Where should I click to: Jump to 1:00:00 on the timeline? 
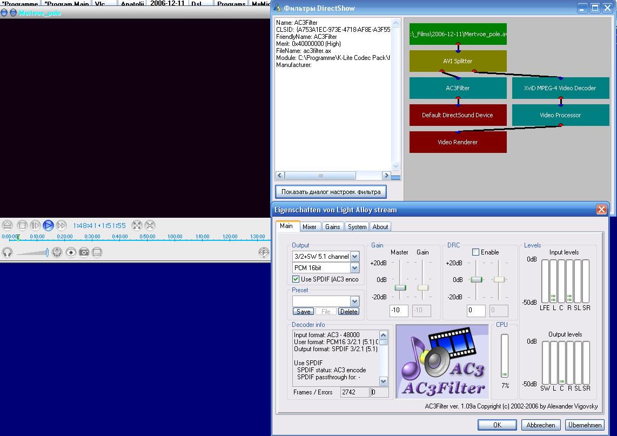click(175, 237)
